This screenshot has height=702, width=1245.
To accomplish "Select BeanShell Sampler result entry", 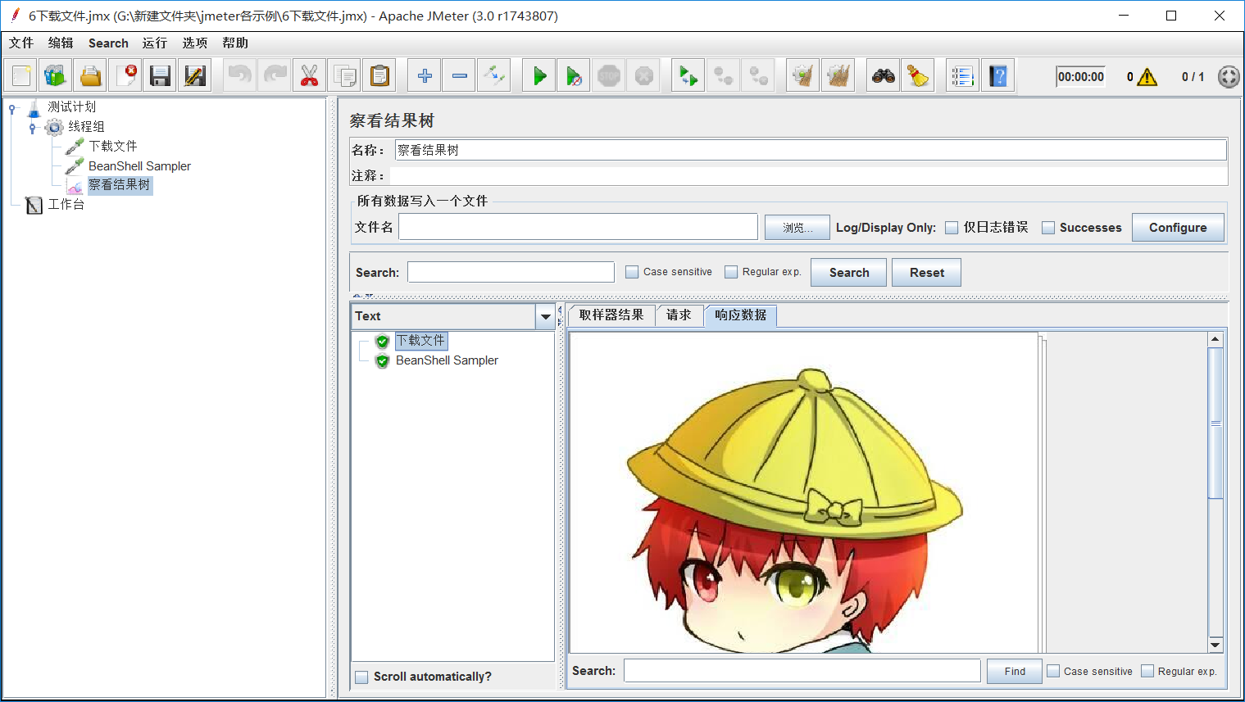I will click(447, 360).
